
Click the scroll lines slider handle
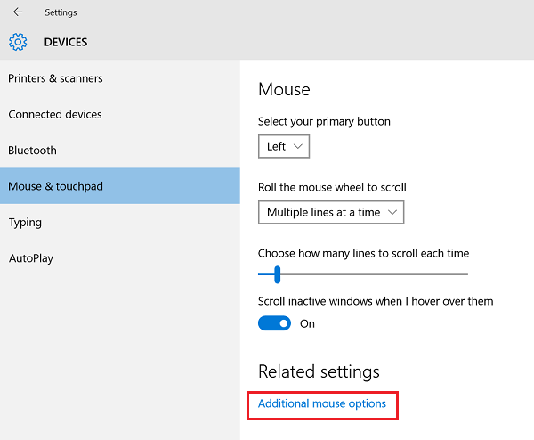pos(277,274)
